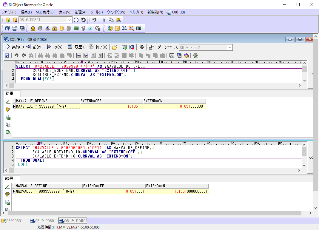Click the session monitor computer icon
The height and width of the screenshot is (230, 319).
coord(48,28)
